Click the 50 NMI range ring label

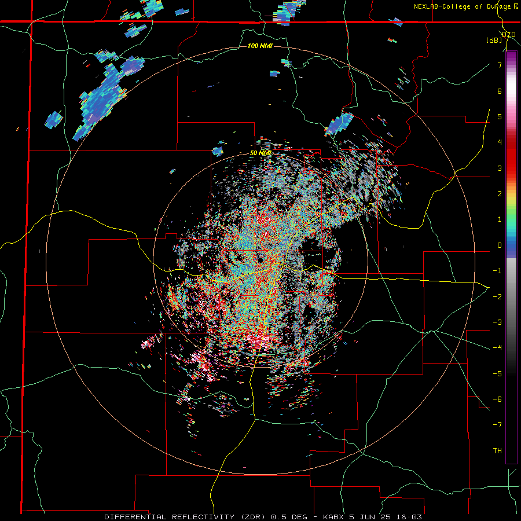(x=260, y=153)
